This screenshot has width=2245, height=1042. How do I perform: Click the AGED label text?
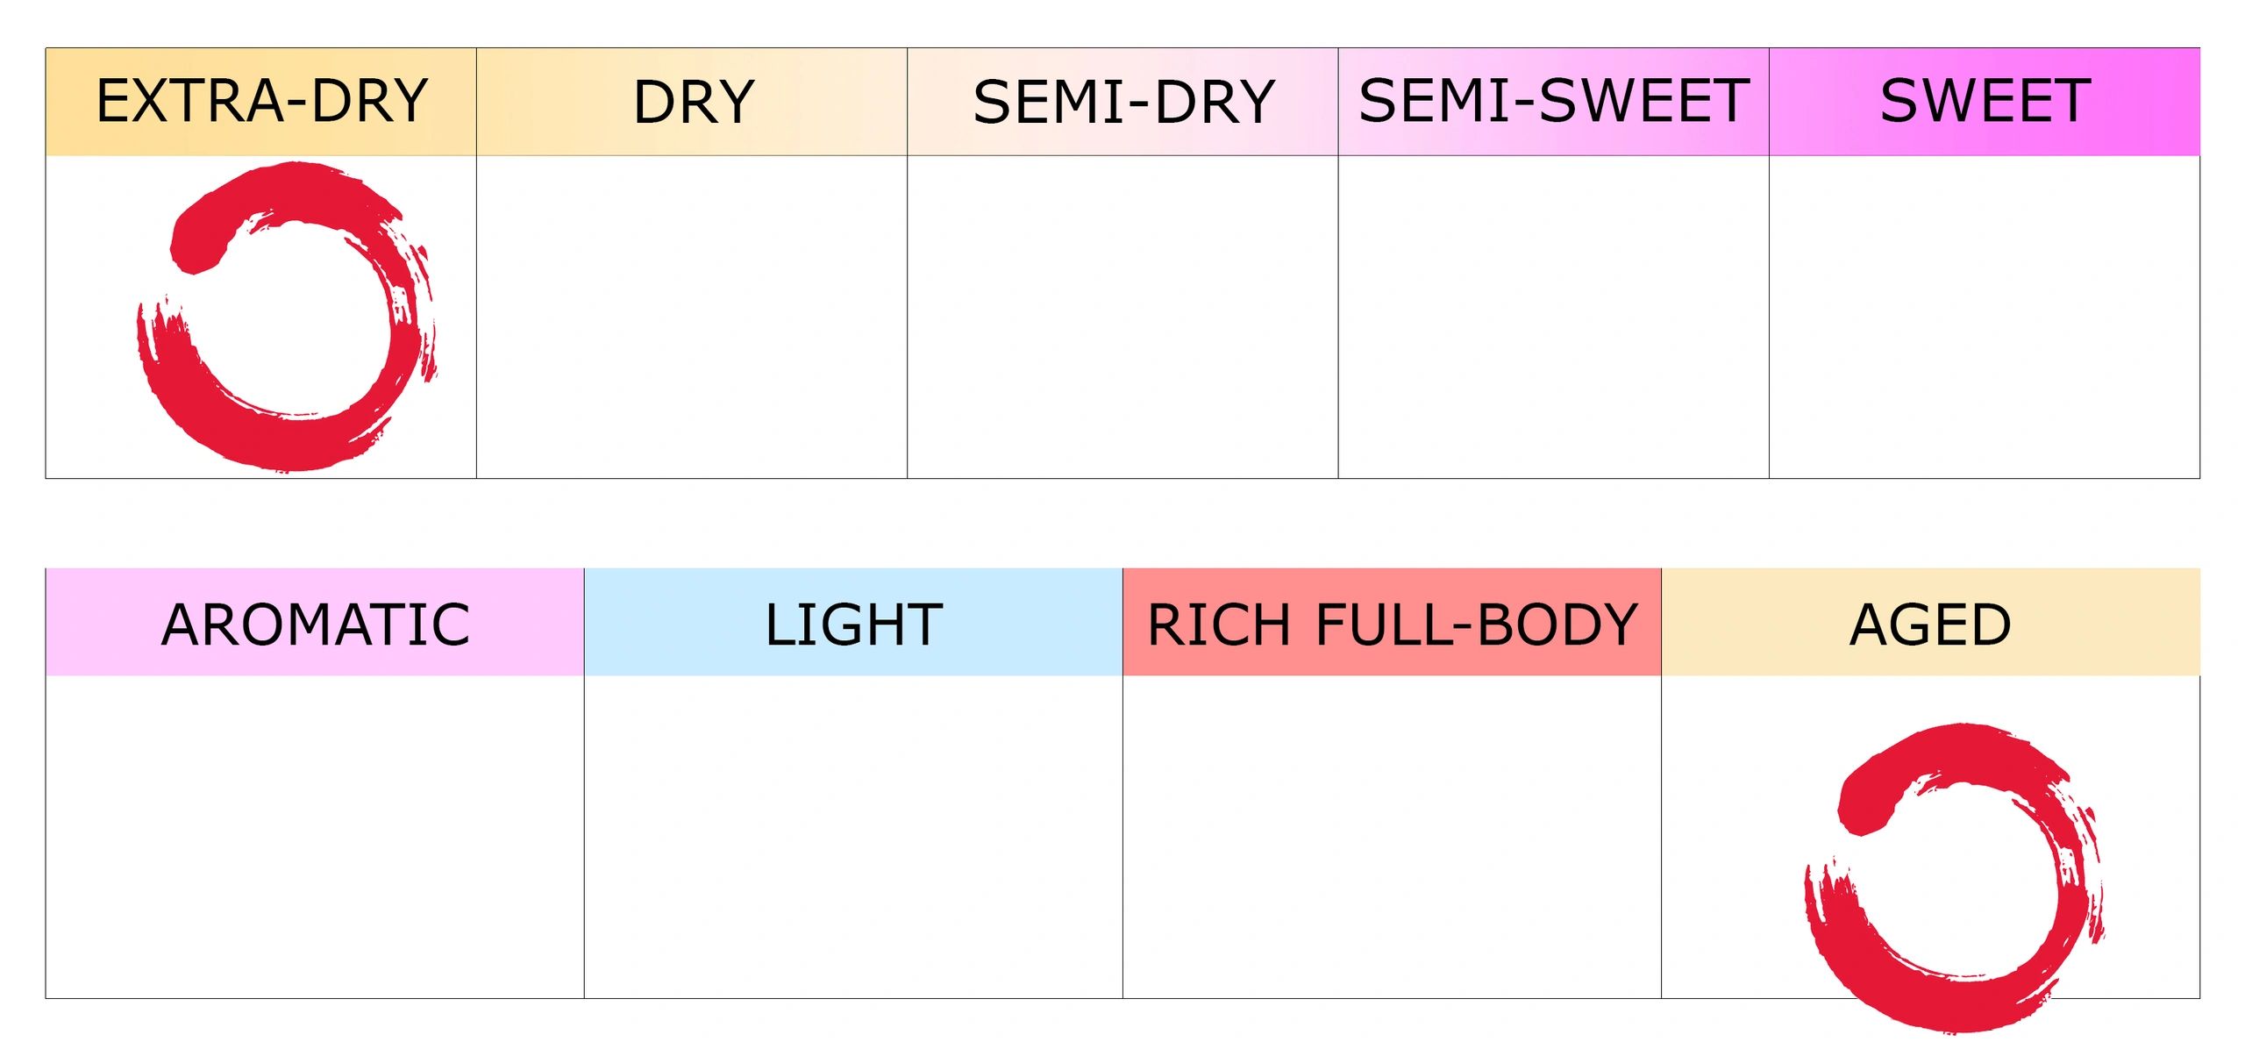click(1930, 624)
